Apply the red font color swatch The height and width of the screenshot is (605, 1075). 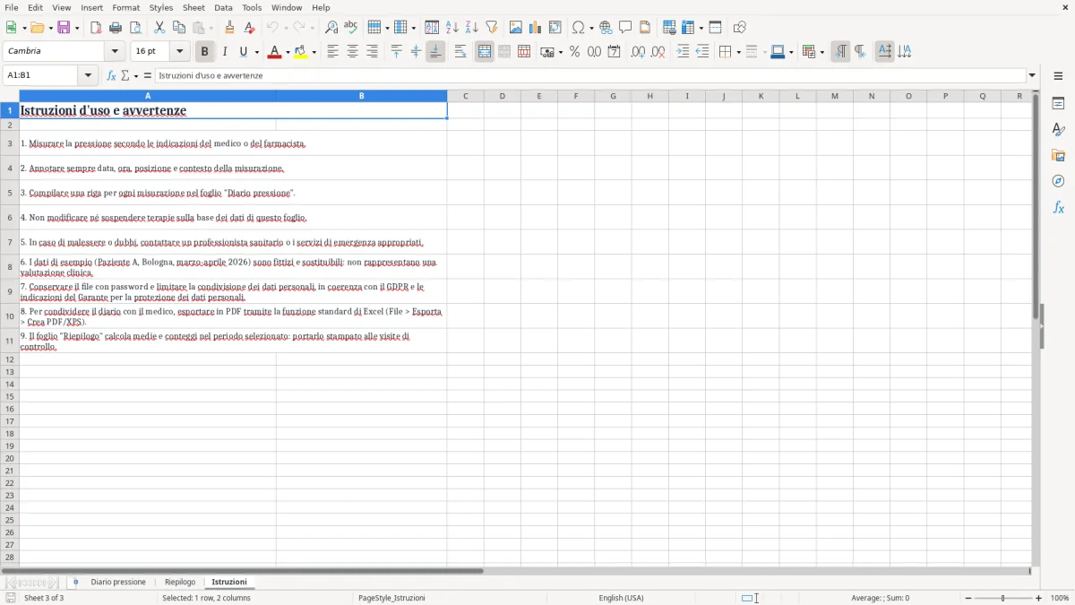pyautogui.click(x=274, y=52)
